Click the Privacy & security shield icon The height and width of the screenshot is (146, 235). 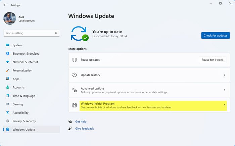pyautogui.click(x=7, y=121)
